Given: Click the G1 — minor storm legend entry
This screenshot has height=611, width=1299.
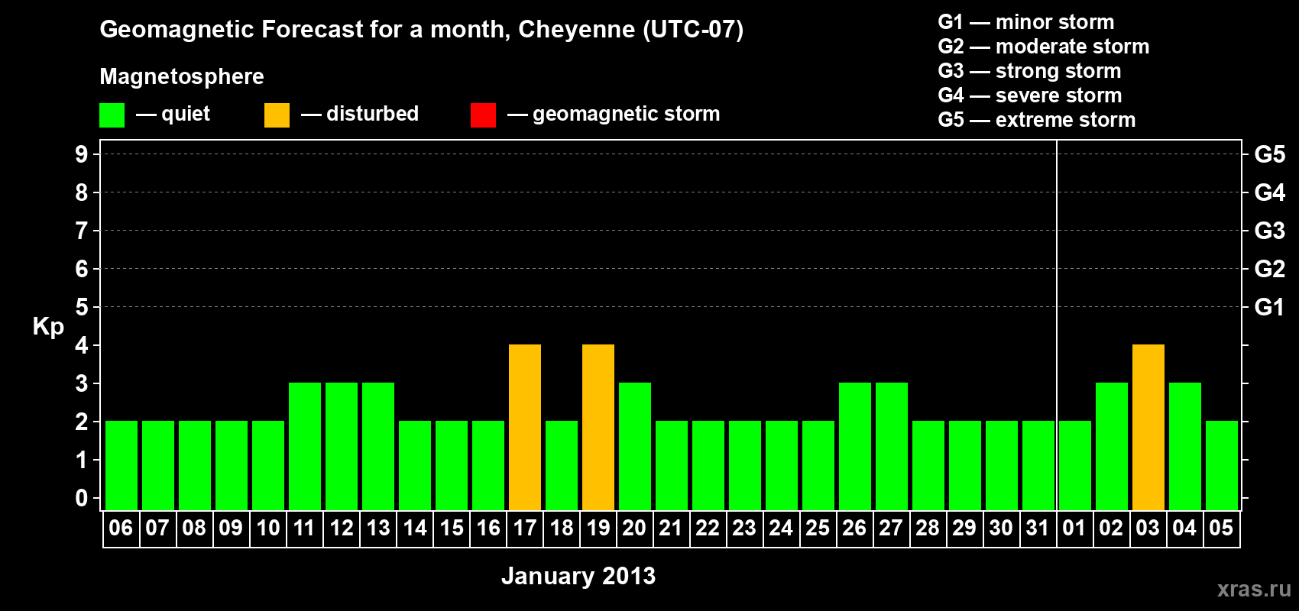Looking at the screenshot, I should (1026, 22).
